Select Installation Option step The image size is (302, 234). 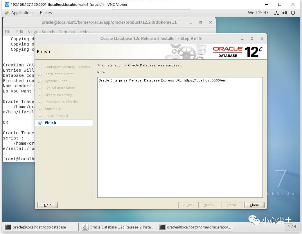point(60,74)
